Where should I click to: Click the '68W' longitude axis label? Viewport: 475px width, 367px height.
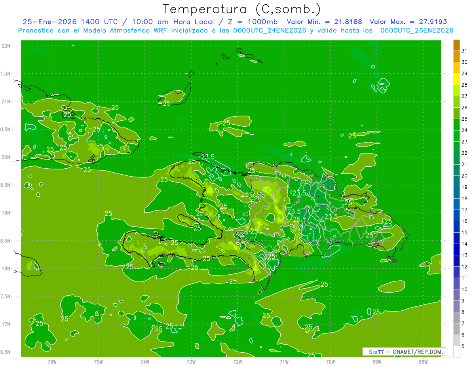pyautogui.click(x=423, y=361)
